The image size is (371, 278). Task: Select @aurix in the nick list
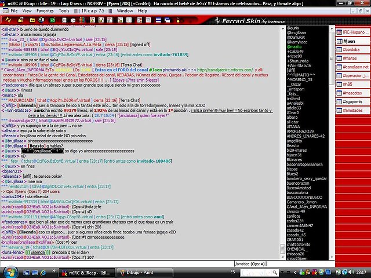coord(293,28)
